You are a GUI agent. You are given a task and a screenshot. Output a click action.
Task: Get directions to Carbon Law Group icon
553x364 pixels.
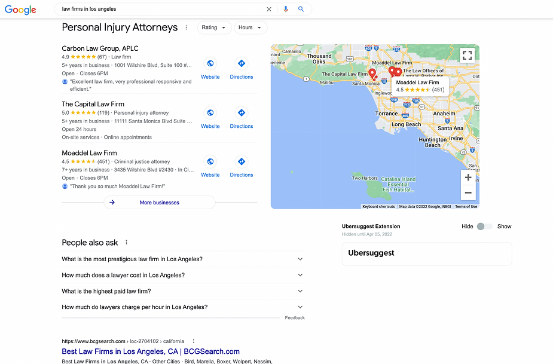[242, 63]
